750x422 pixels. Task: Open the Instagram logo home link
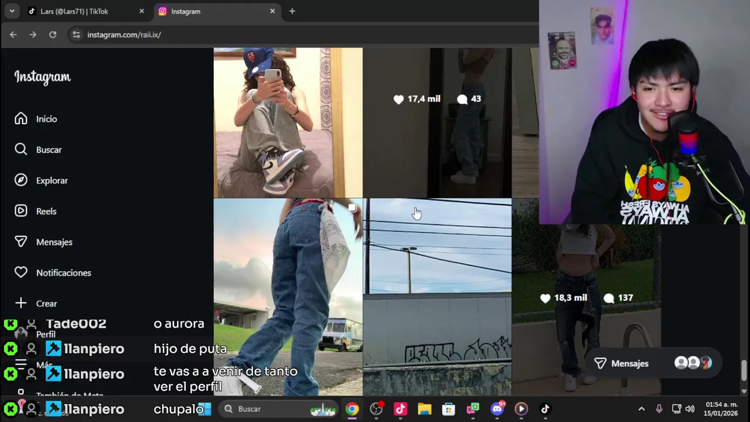tap(42, 77)
